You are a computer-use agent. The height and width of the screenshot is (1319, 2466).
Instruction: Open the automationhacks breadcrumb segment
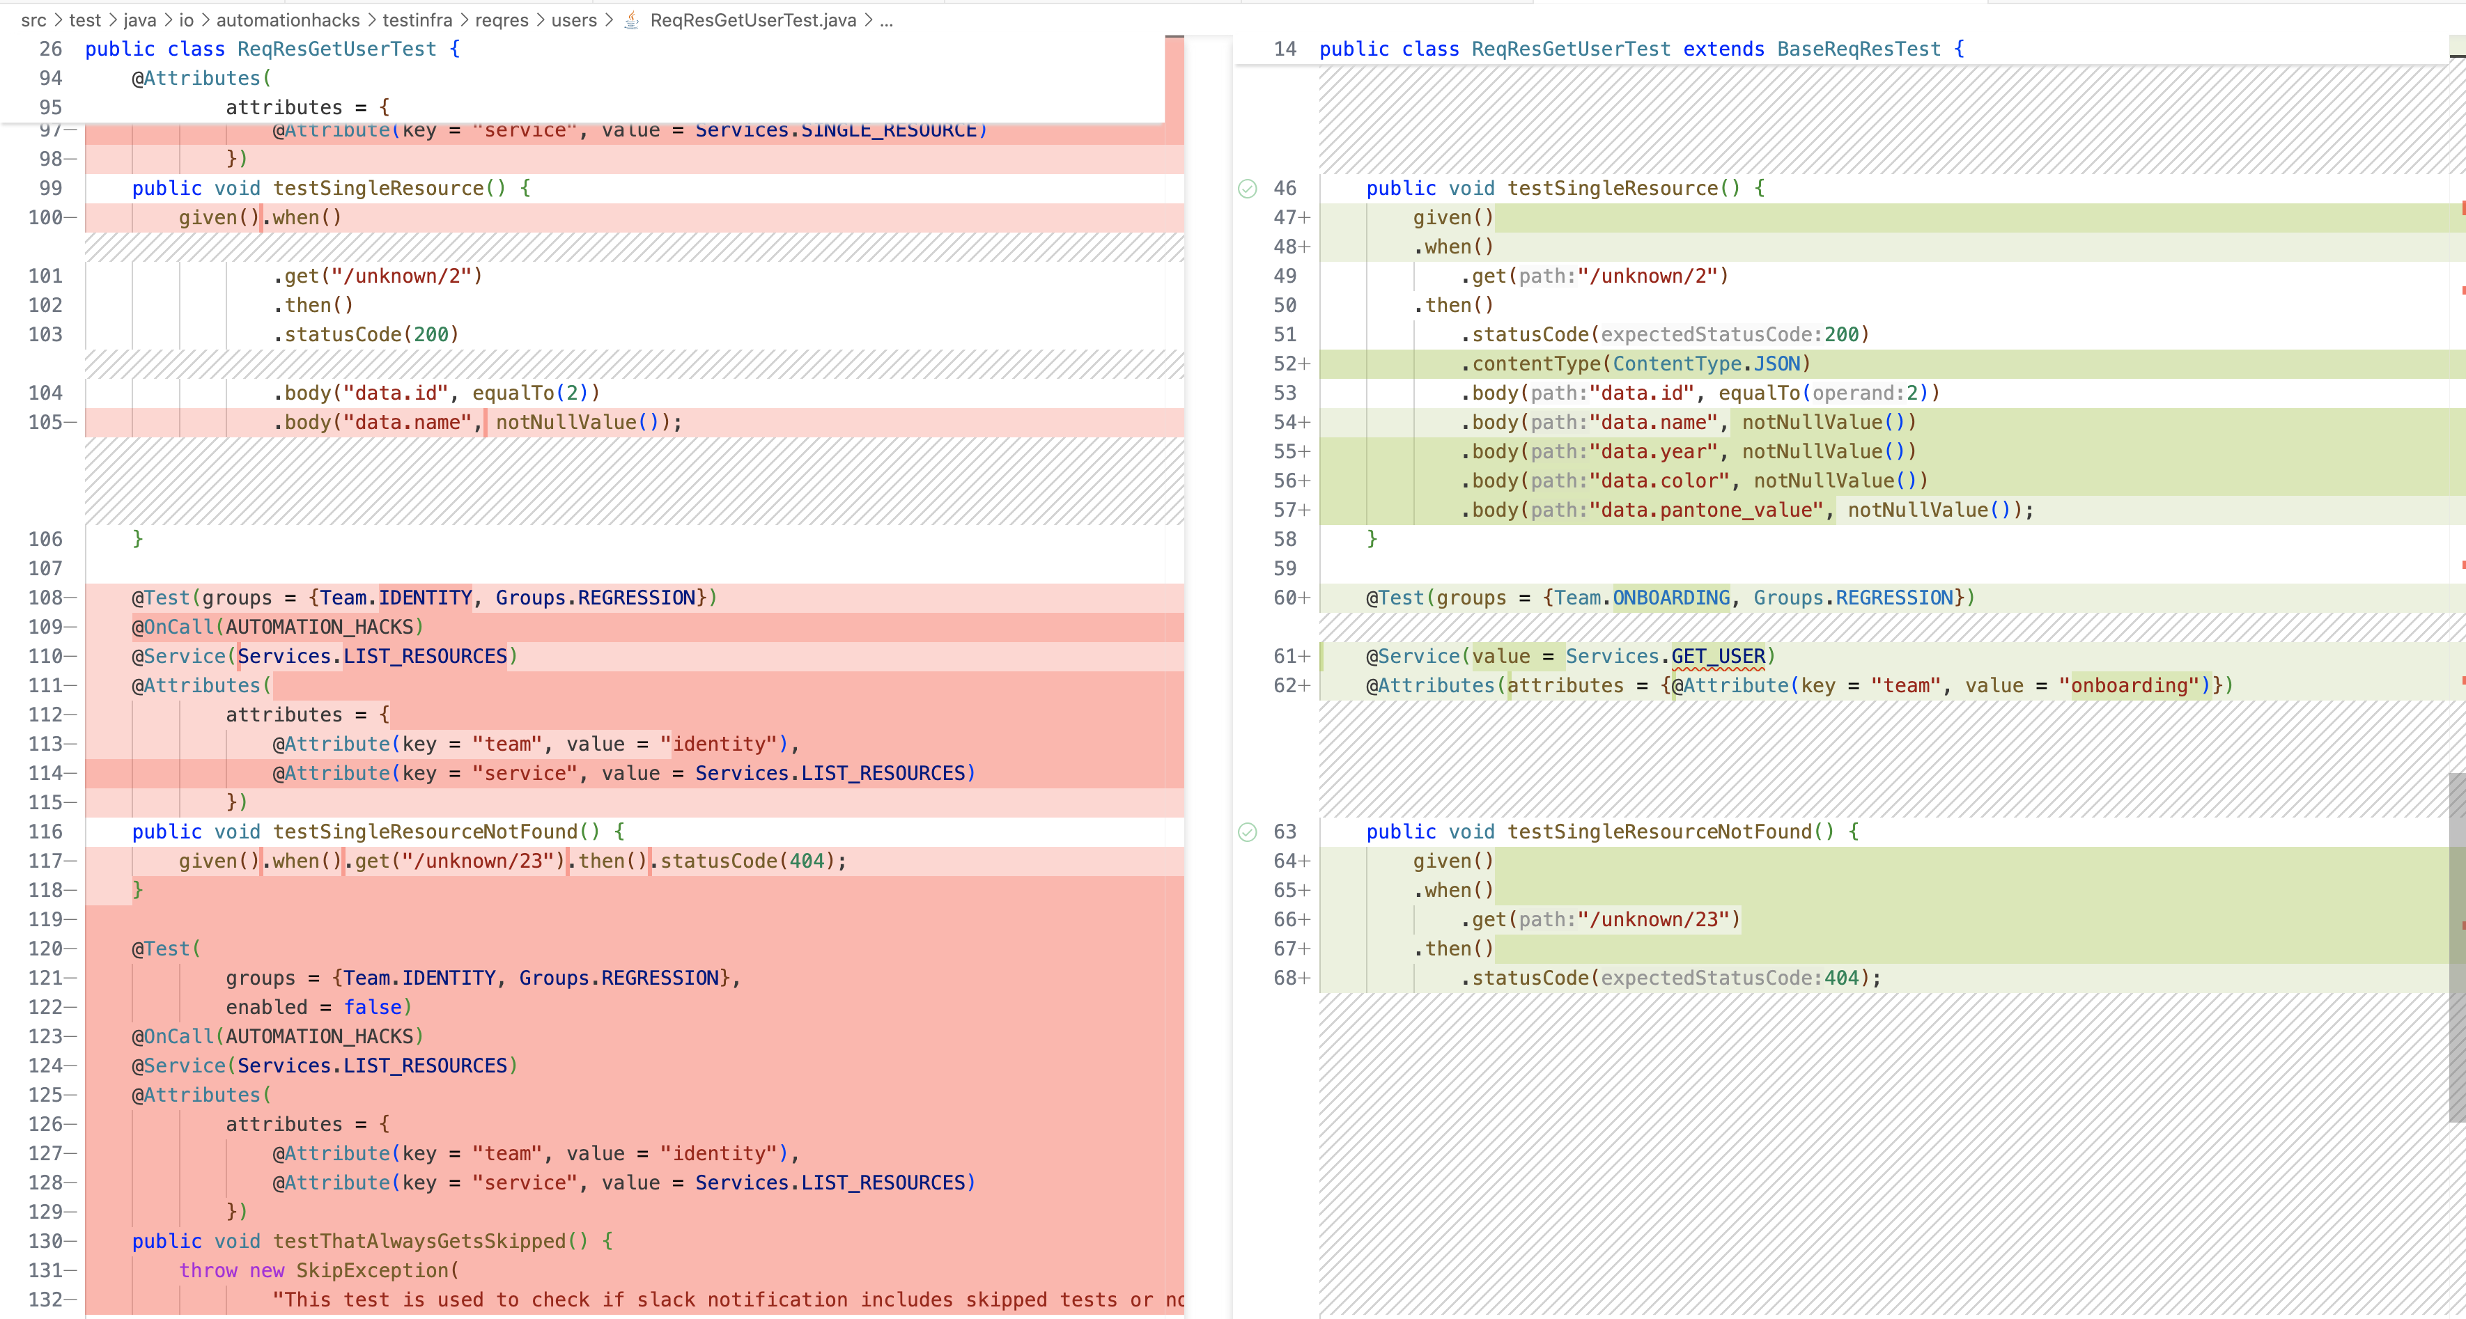coord(288,20)
